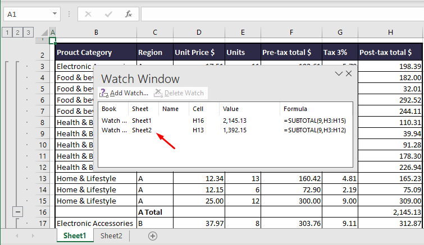The height and width of the screenshot is (245, 424).
Task: Click the Select All corner triangle
Action: coord(44,33)
